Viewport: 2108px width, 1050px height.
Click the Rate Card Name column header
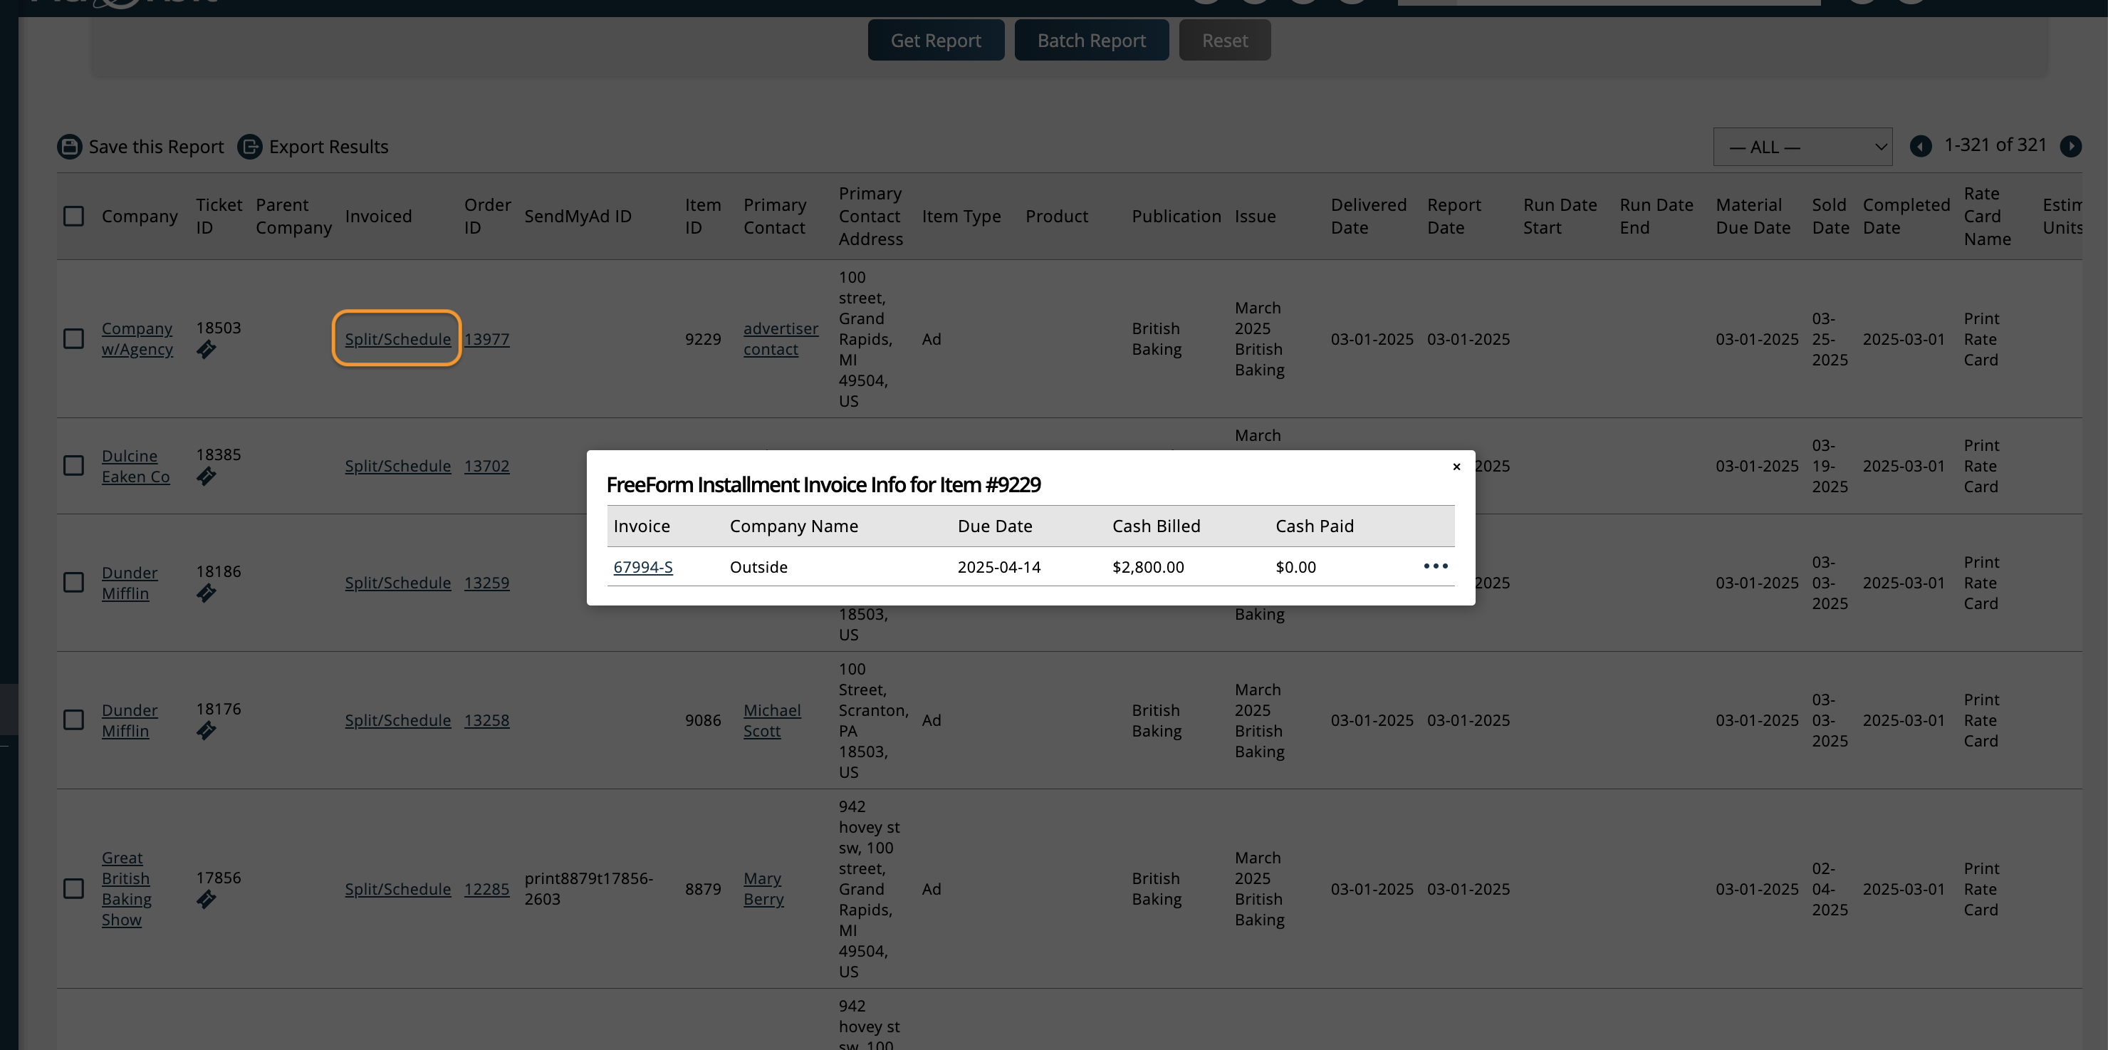[x=1987, y=216]
